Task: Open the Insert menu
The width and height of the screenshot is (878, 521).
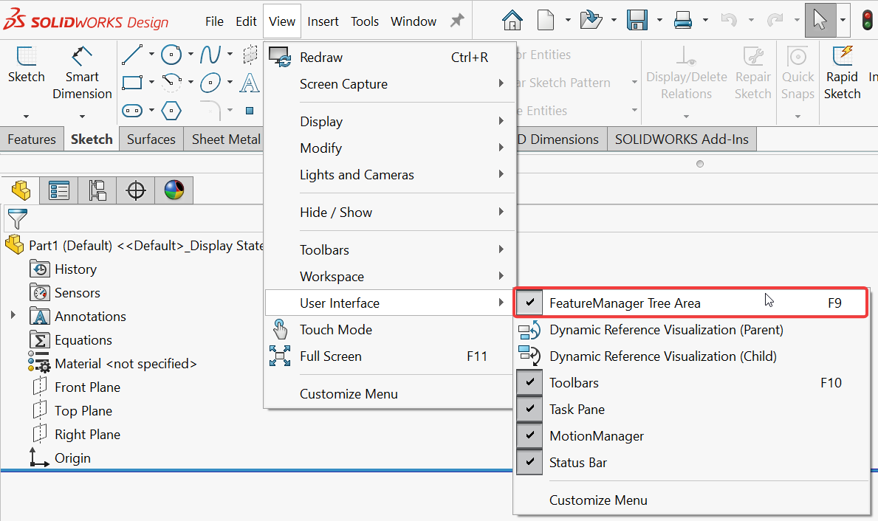Action: point(323,21)
